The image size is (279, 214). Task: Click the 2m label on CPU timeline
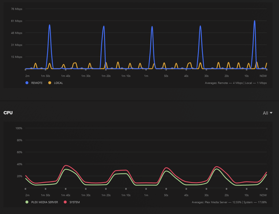point(27,195)
